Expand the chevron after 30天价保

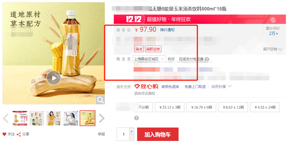[230, 86]
